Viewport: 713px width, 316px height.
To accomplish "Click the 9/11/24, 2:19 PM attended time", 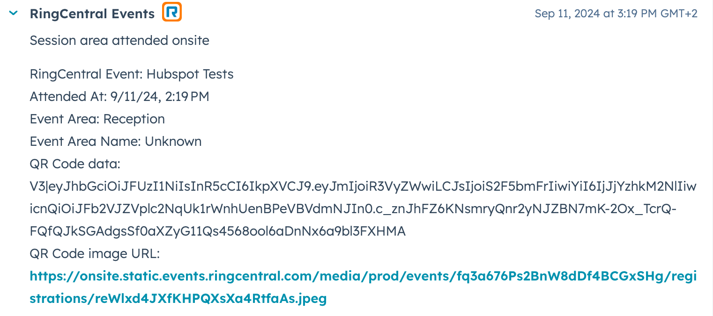I will point(160,97).
